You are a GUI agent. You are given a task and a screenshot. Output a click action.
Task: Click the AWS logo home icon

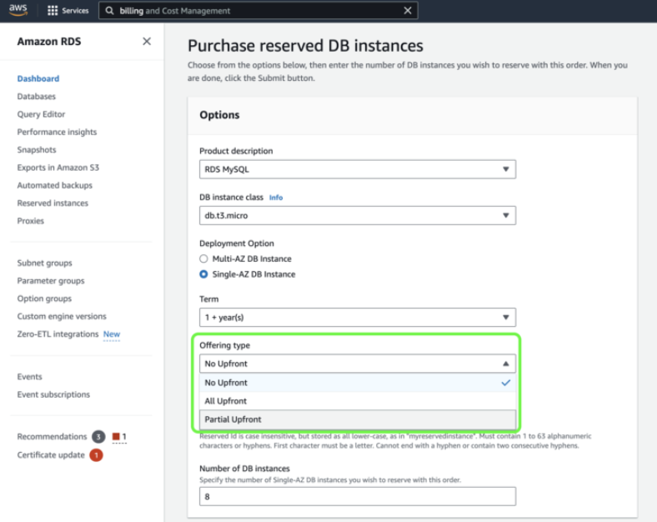(x=18, y=10)
